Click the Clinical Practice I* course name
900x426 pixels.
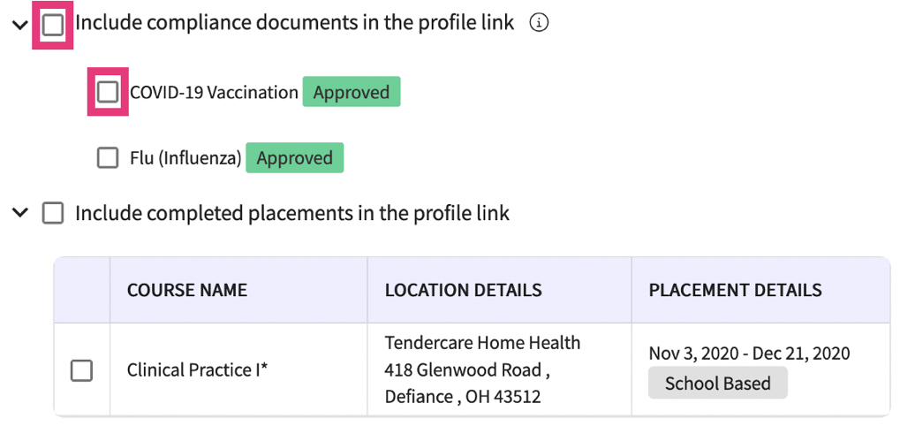click(x=198, y=370)
